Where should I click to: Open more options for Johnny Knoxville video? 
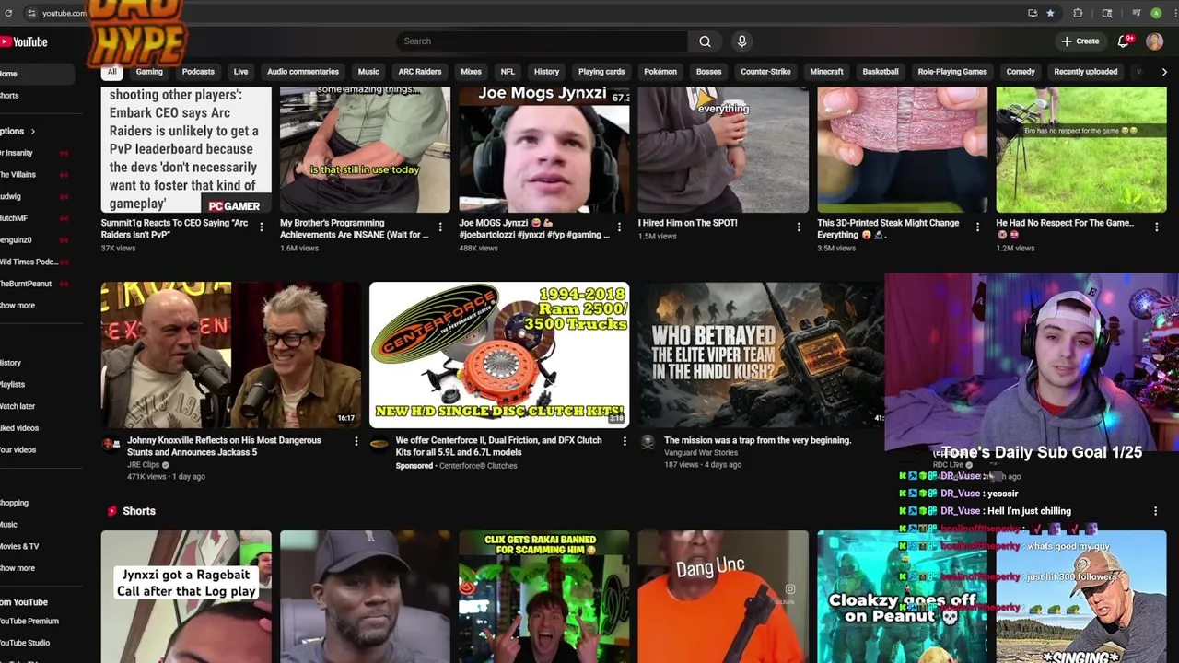click(356, 442)
